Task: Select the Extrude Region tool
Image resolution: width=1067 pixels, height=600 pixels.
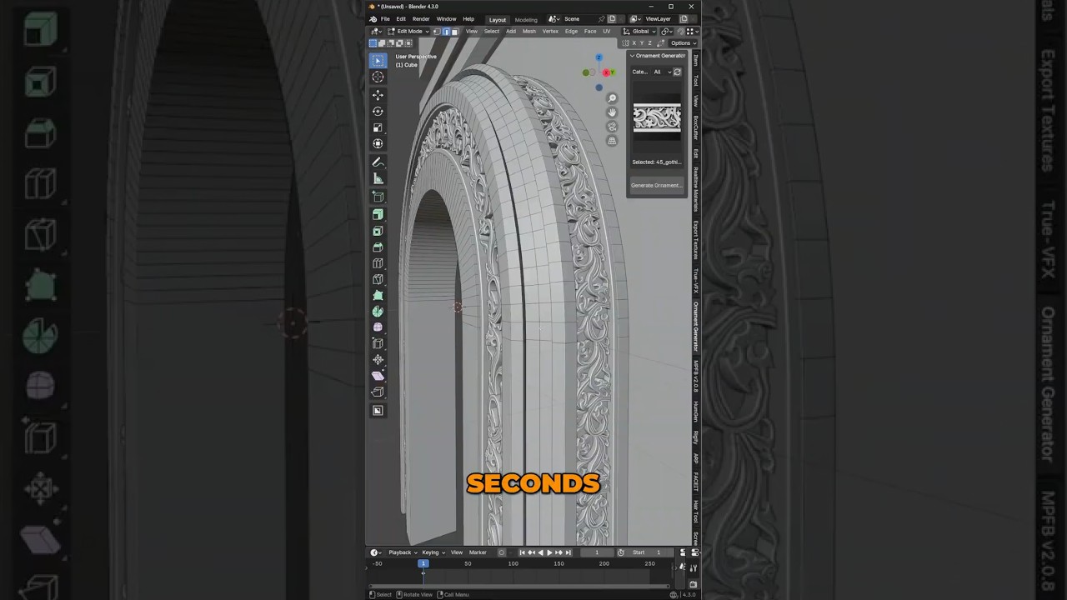Action: point(378,215)
